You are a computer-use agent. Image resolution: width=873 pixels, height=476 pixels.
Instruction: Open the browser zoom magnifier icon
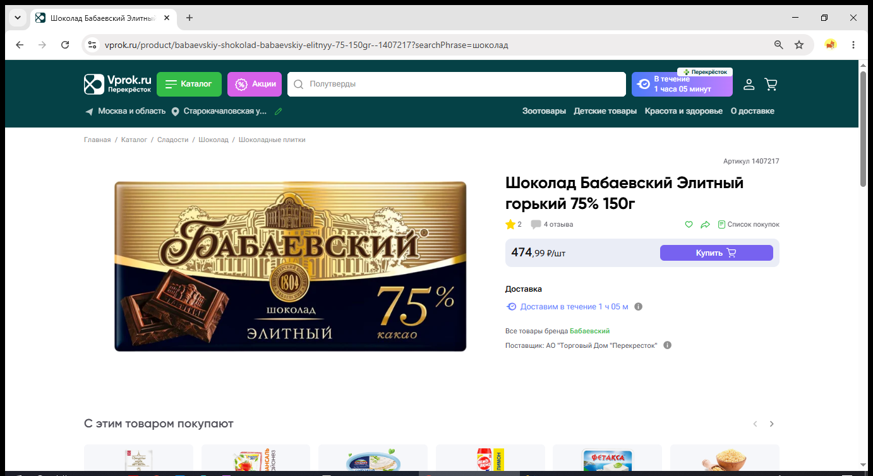pyautogui.click(x=779, y=45)
